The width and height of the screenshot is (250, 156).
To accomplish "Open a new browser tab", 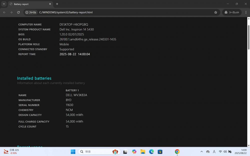I will point(57,4).
